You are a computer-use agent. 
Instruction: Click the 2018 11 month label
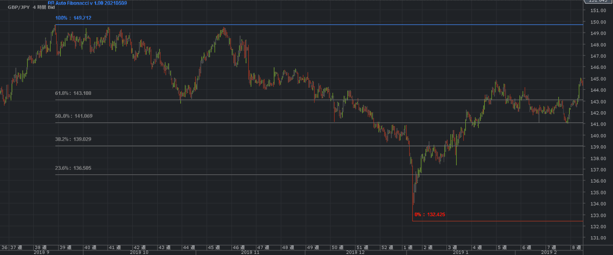(x=250, y=252)
